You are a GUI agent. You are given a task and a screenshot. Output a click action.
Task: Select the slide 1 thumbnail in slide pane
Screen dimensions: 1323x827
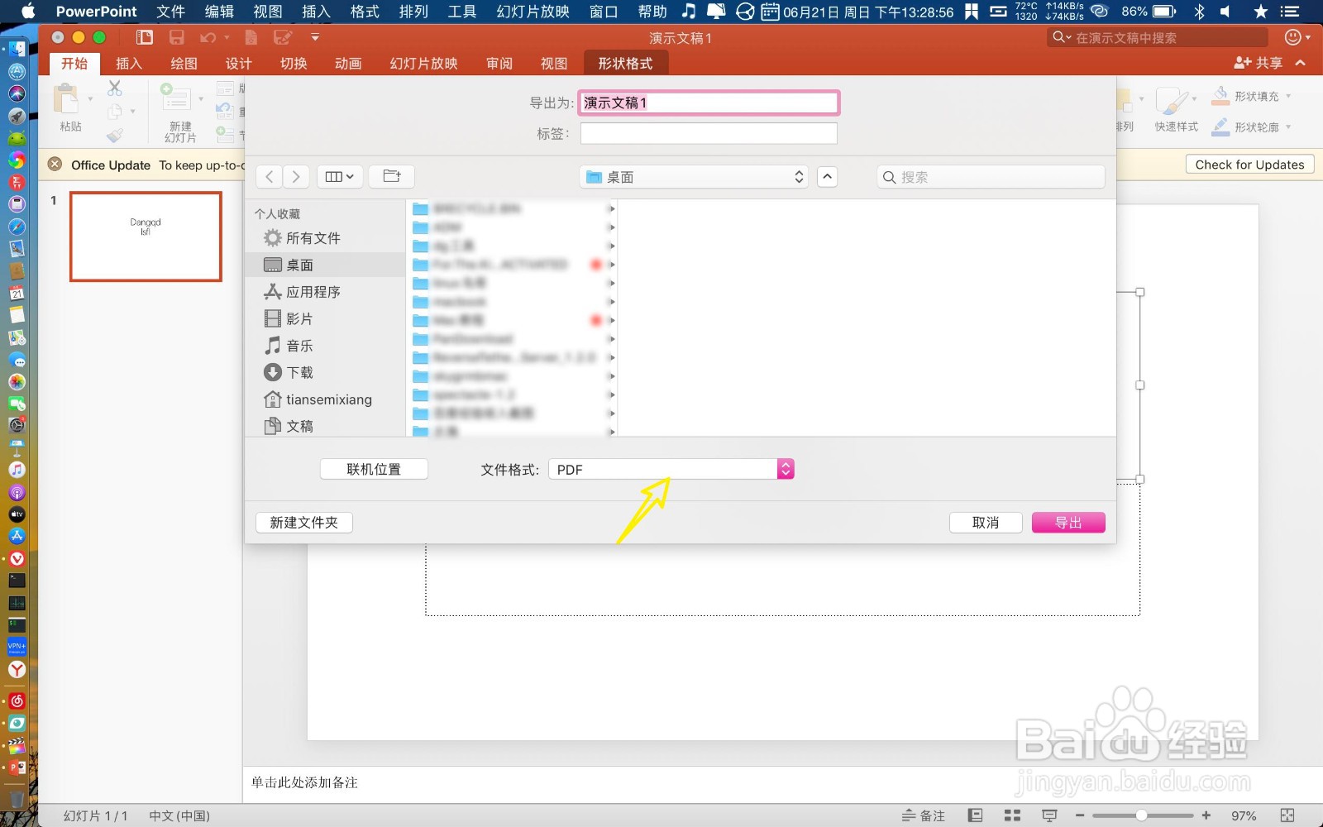tap(146, 237)
